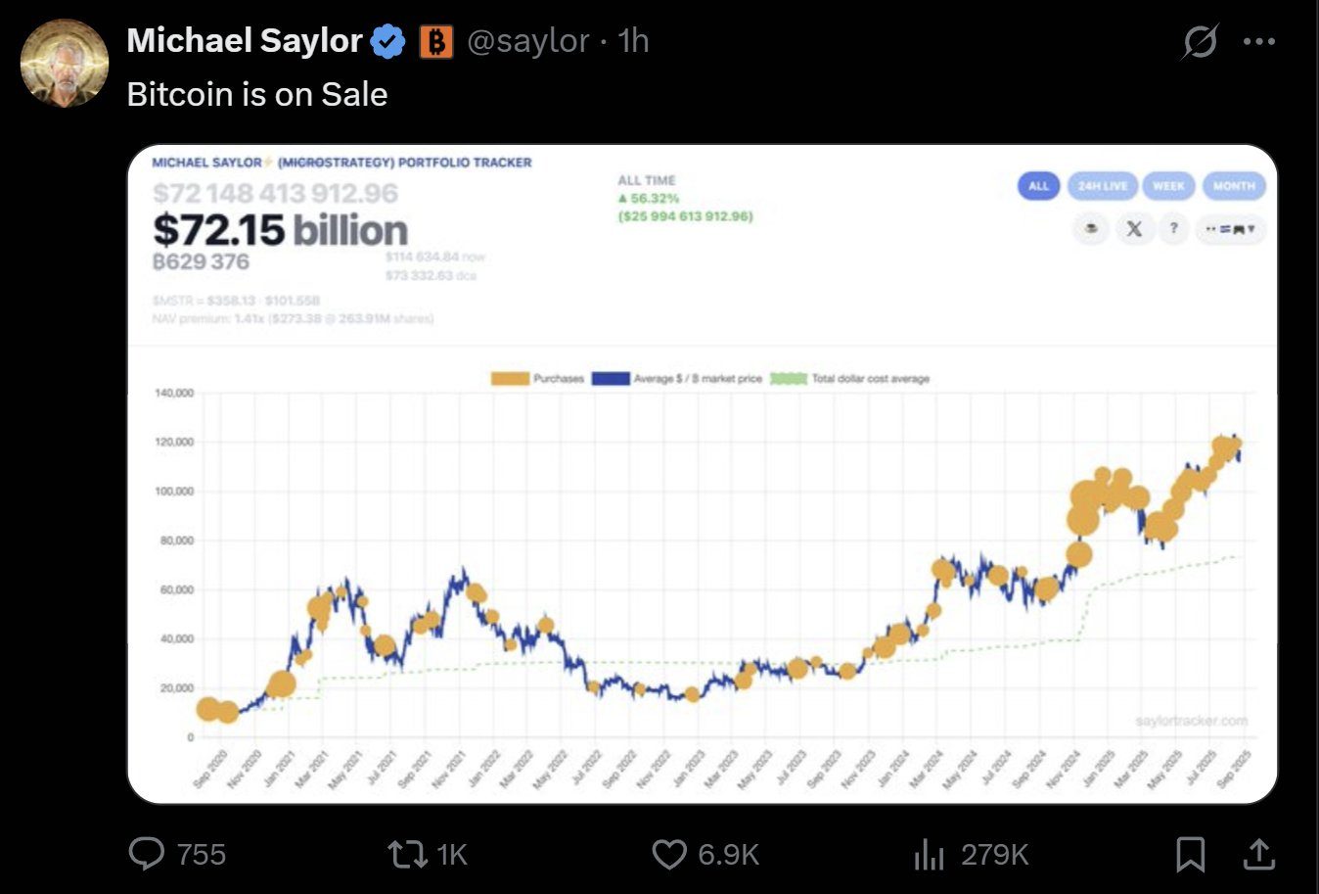This screenshot has width=1319, height=894.
Task: Open the help question mark icon on the tracker
Action: 1173,228
